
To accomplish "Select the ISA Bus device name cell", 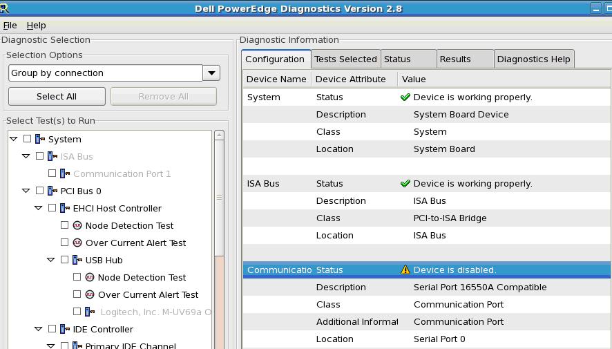I will [277, 183].
